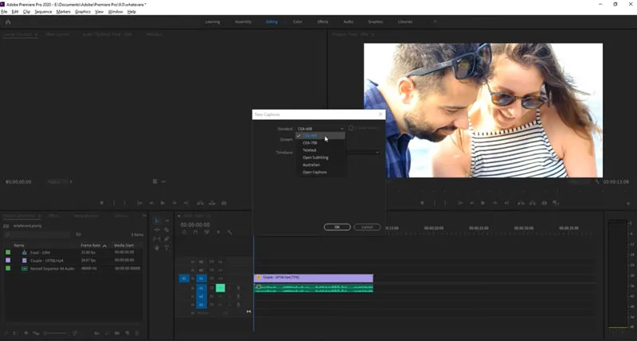Click Insert icon in Source monitor

pyautogui.click(x=201, y=203)
